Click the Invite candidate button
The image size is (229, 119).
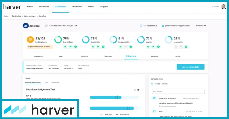(x=190, y=67)
